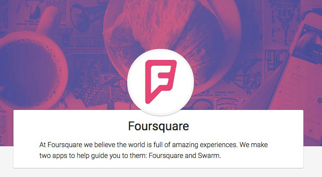Click "Foursquare and Swarm" ending the description

pos(185,155)
